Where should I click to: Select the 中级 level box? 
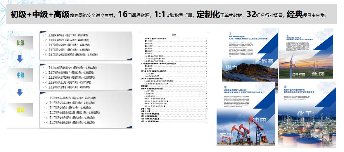pos(20,75)
